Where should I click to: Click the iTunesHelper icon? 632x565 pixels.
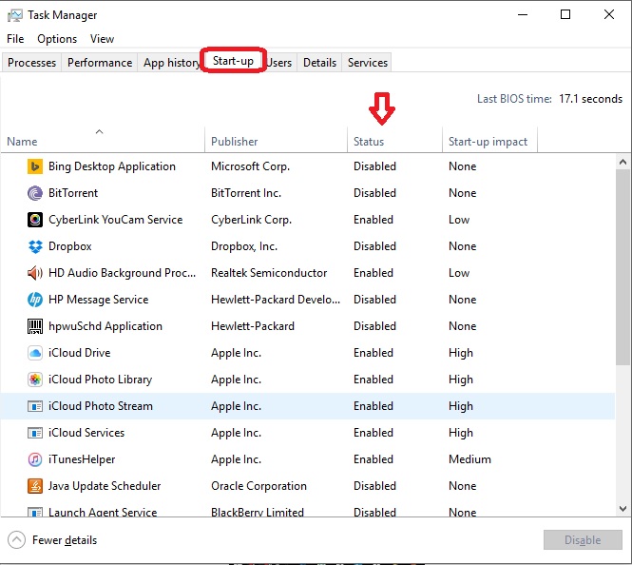click(35, 459)
